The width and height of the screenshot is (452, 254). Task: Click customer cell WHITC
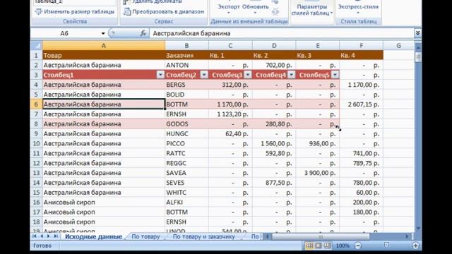186,193
